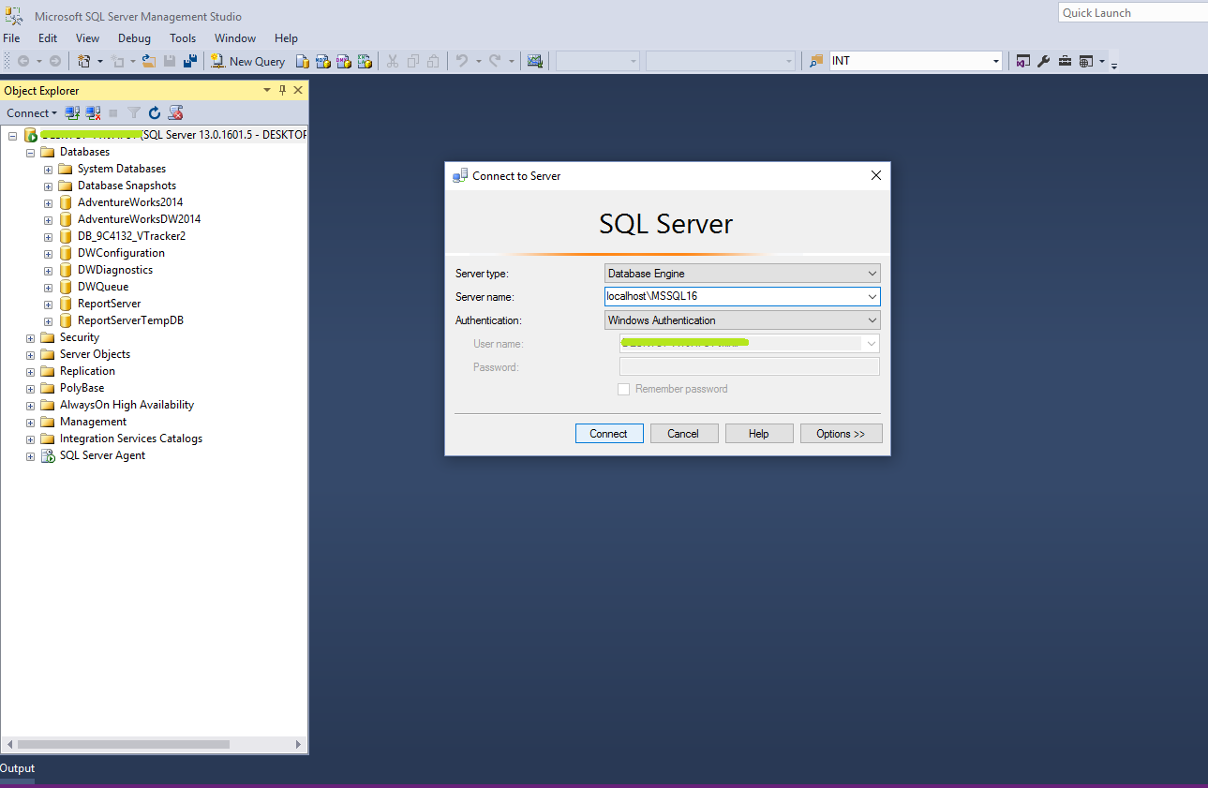The width and height of the screenshot is (1208, 788).
Task: Open the Help menu
Action: point(286,38)
